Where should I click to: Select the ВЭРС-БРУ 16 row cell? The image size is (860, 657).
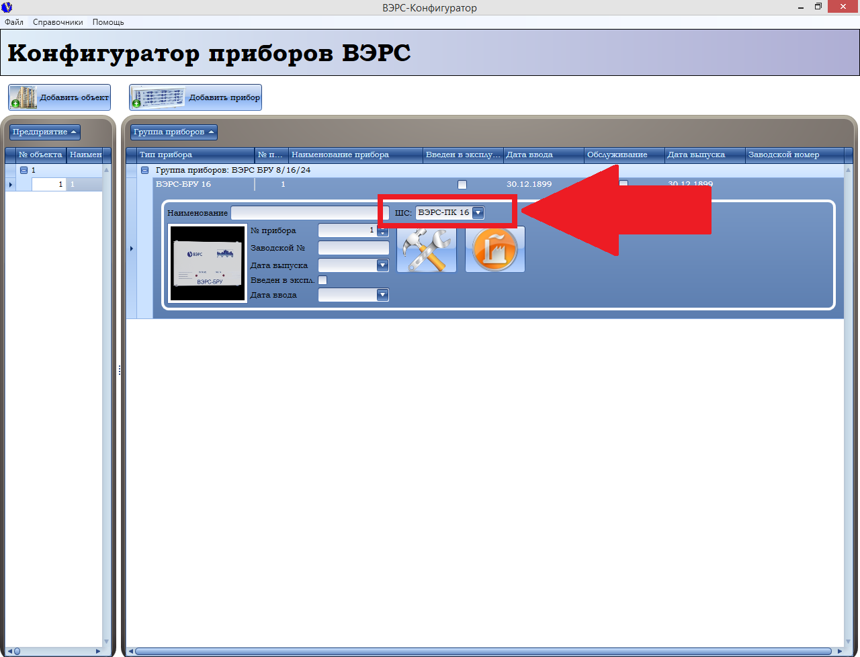(204, 184)
